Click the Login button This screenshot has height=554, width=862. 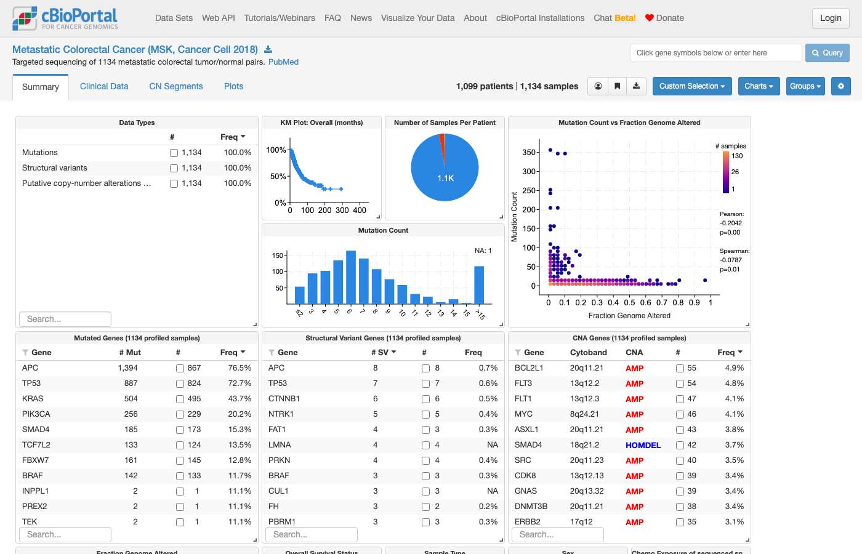(x=831, y=18)
